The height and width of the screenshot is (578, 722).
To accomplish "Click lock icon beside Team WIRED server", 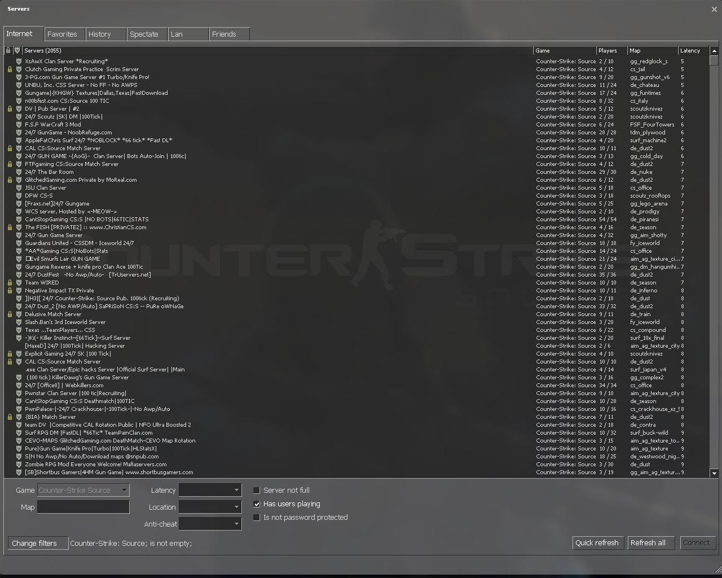I will tap(10, 283).
